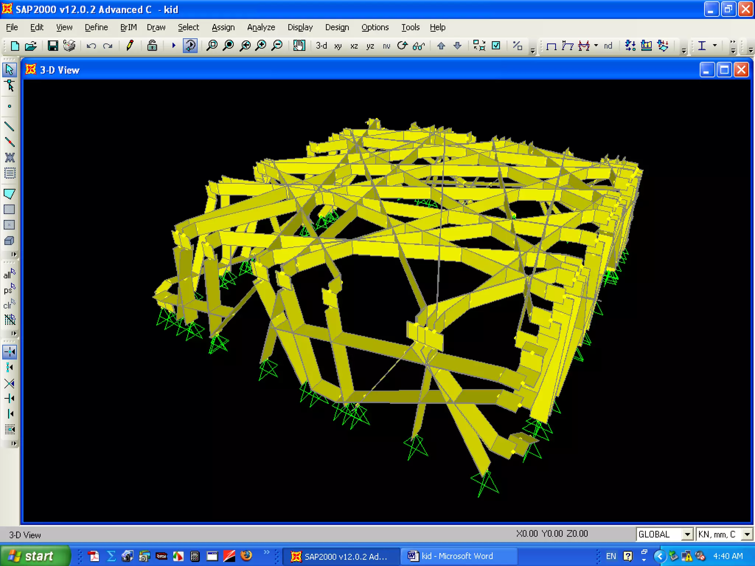Open the KN, mm, C units dropdown
The width and height of the screenshot is (755, 566).
pos(747,534)
